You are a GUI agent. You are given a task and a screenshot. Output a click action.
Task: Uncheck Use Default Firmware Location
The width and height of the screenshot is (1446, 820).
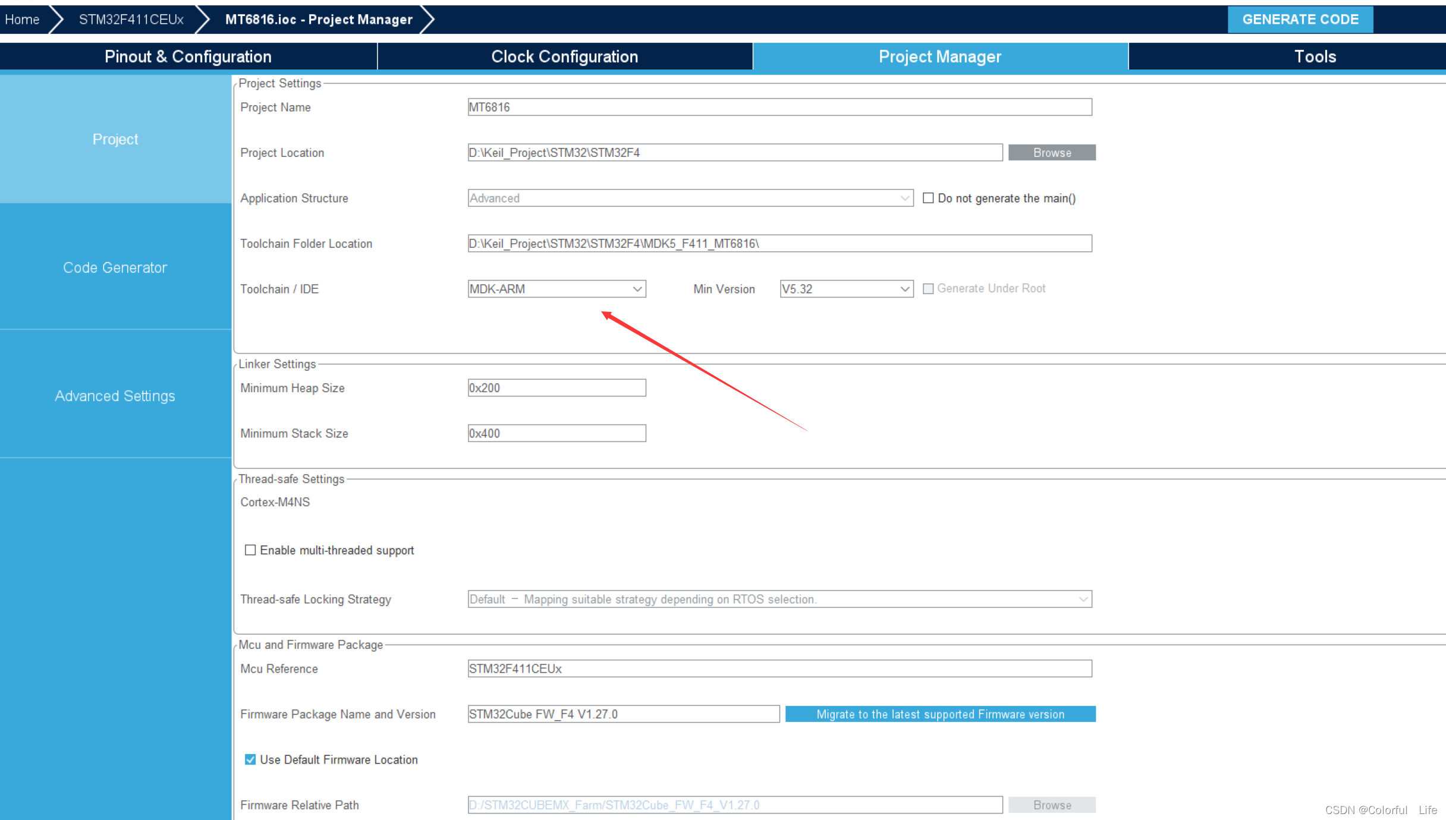point(250,759)
